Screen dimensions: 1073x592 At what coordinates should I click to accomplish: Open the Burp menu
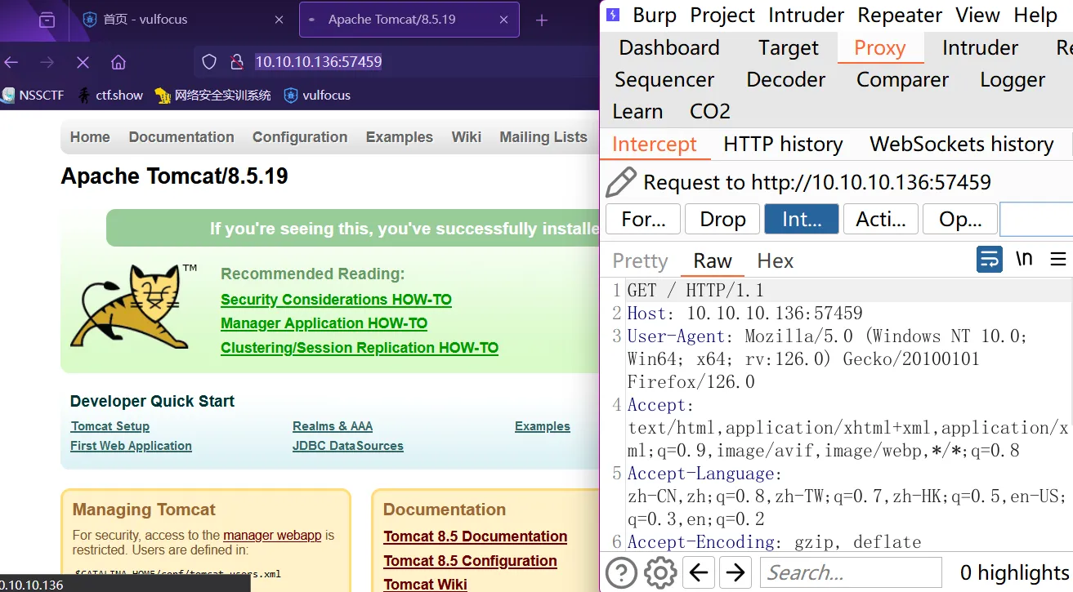click(x=655, y=16)
